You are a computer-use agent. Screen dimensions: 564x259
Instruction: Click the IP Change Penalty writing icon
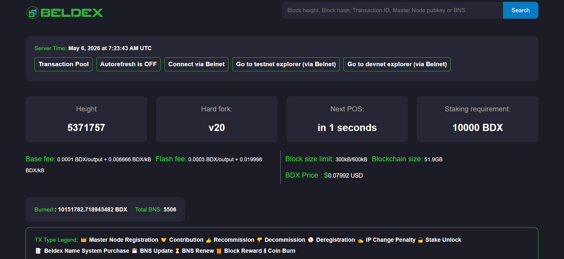[361, 240]
